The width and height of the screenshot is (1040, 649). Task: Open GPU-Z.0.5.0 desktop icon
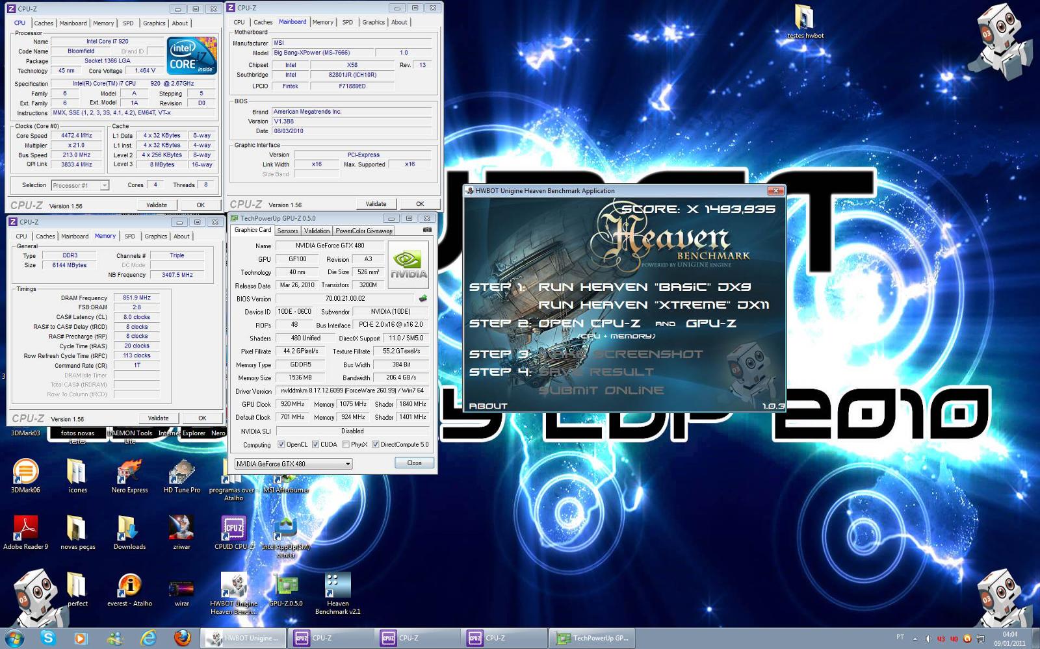click(x=285, y=589)
